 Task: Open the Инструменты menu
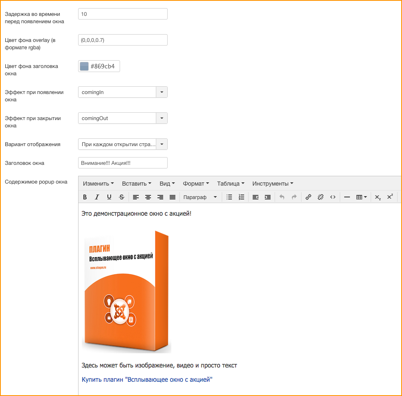pyautogui.click(x=273, y=184)
